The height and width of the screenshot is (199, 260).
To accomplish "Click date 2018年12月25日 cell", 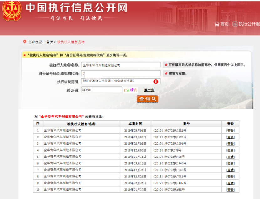I will [x=135, y=177].
